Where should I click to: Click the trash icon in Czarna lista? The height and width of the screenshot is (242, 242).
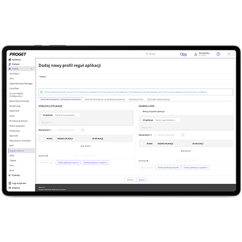(x=183, y=135)
